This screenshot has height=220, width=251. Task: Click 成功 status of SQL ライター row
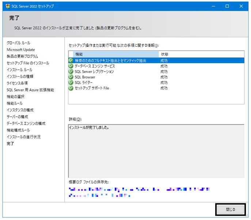[x=164, y=82]
